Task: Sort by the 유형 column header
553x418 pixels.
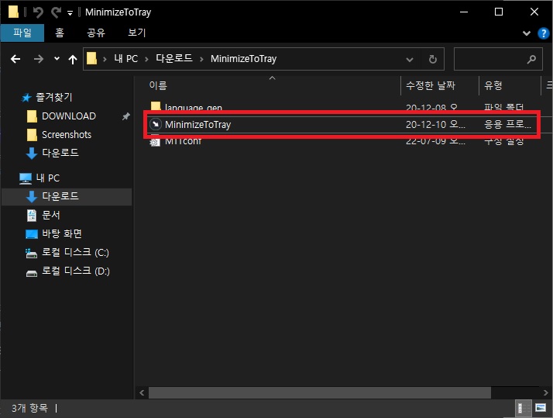Action: [x=493, y=85]
